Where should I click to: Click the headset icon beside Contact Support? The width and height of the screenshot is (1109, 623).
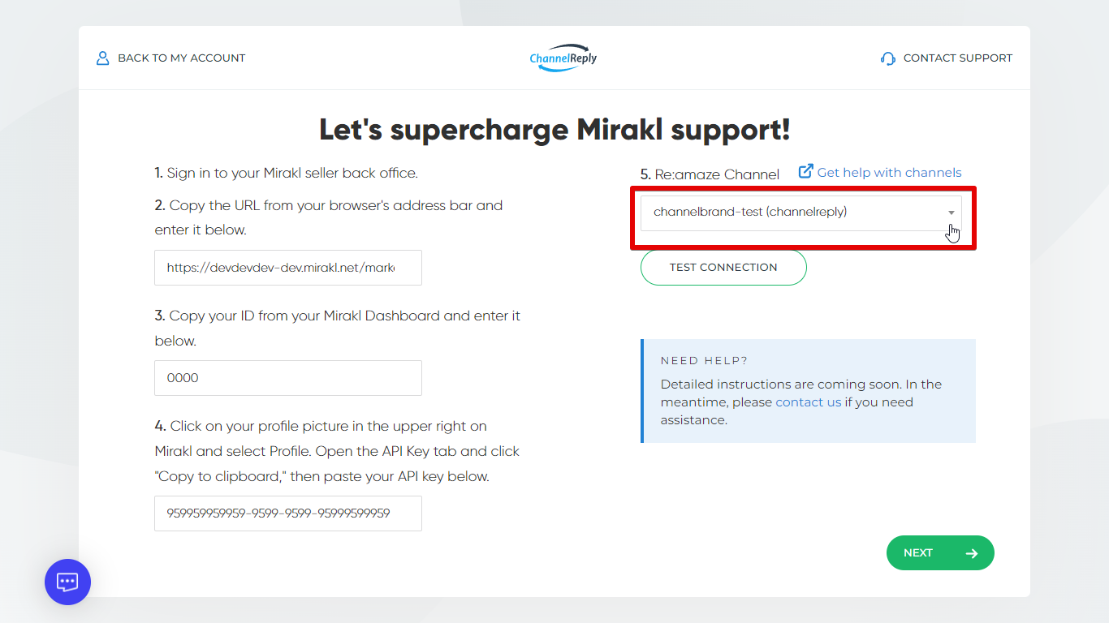[888, 58]
